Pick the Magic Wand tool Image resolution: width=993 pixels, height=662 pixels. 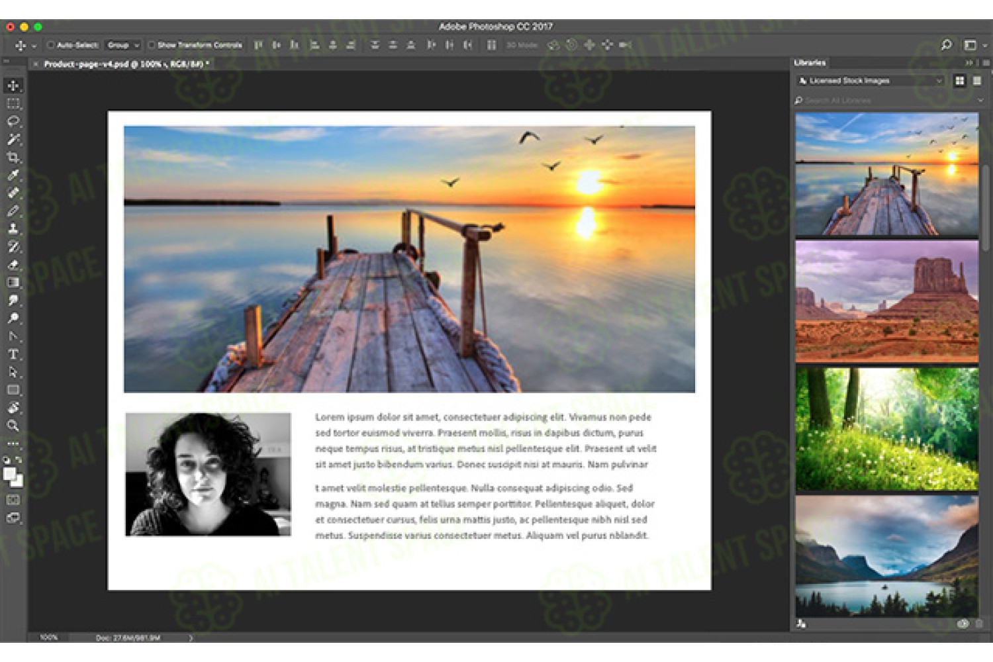[x=13, y=140]
